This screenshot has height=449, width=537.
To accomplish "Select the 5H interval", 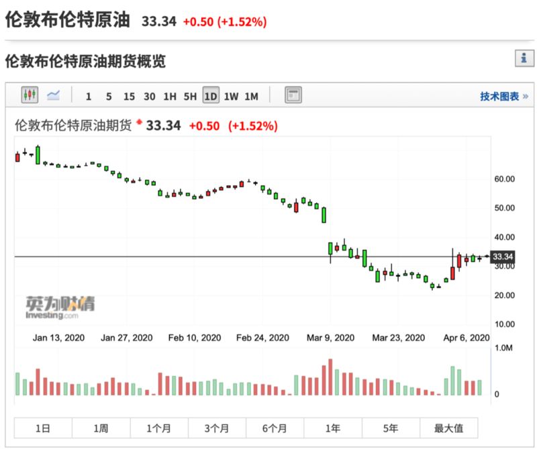I will [190, 97].
